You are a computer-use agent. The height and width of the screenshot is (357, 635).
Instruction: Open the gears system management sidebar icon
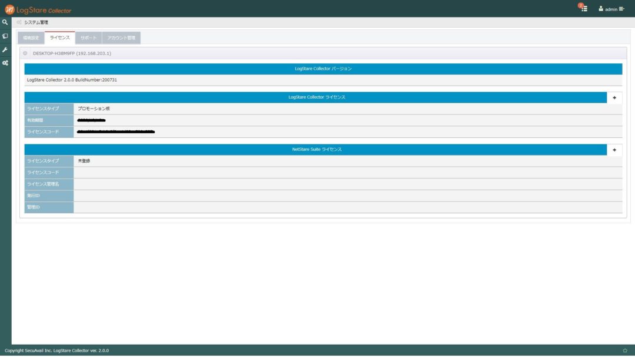[x=5, y=63]
